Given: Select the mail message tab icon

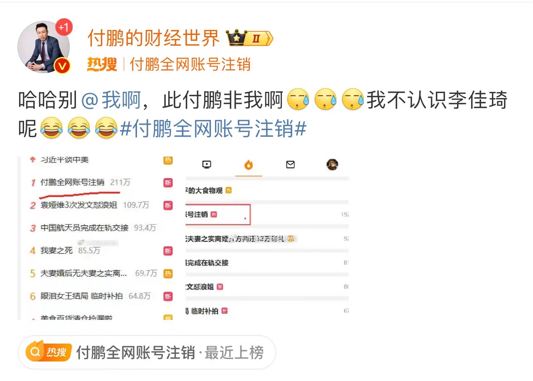Looking at the screenshot, I should pos(290,165).
